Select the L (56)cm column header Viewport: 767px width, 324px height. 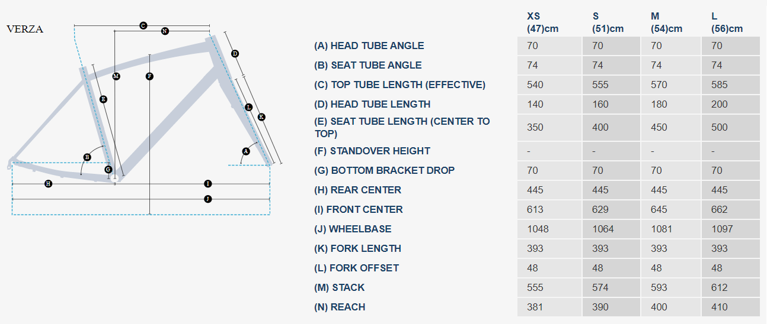click(x=727, y=22)
